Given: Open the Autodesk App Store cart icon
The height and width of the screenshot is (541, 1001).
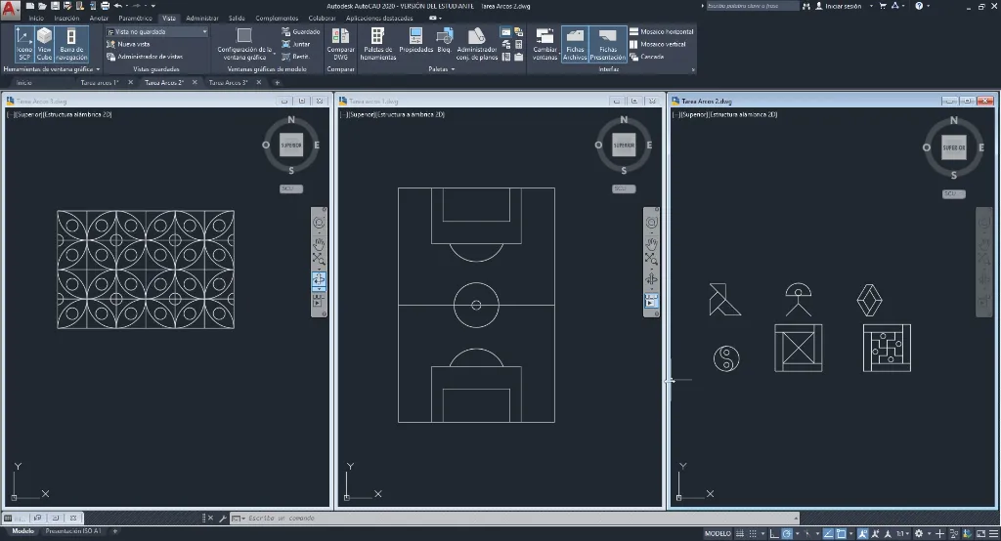Looking at the screenshot, I should click(883, 6).
